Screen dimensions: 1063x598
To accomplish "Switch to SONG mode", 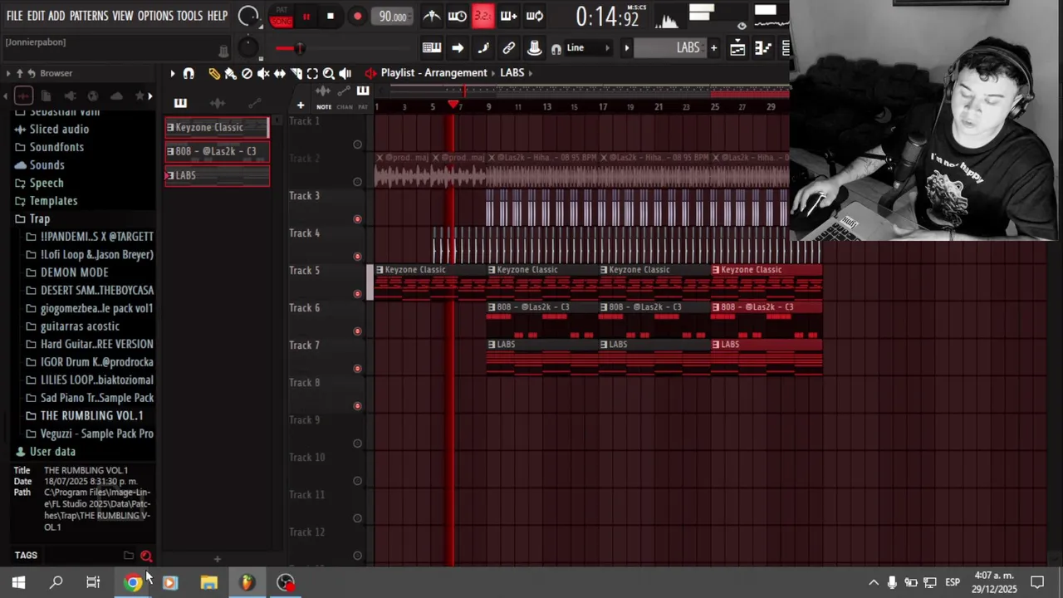I will 281,22.
